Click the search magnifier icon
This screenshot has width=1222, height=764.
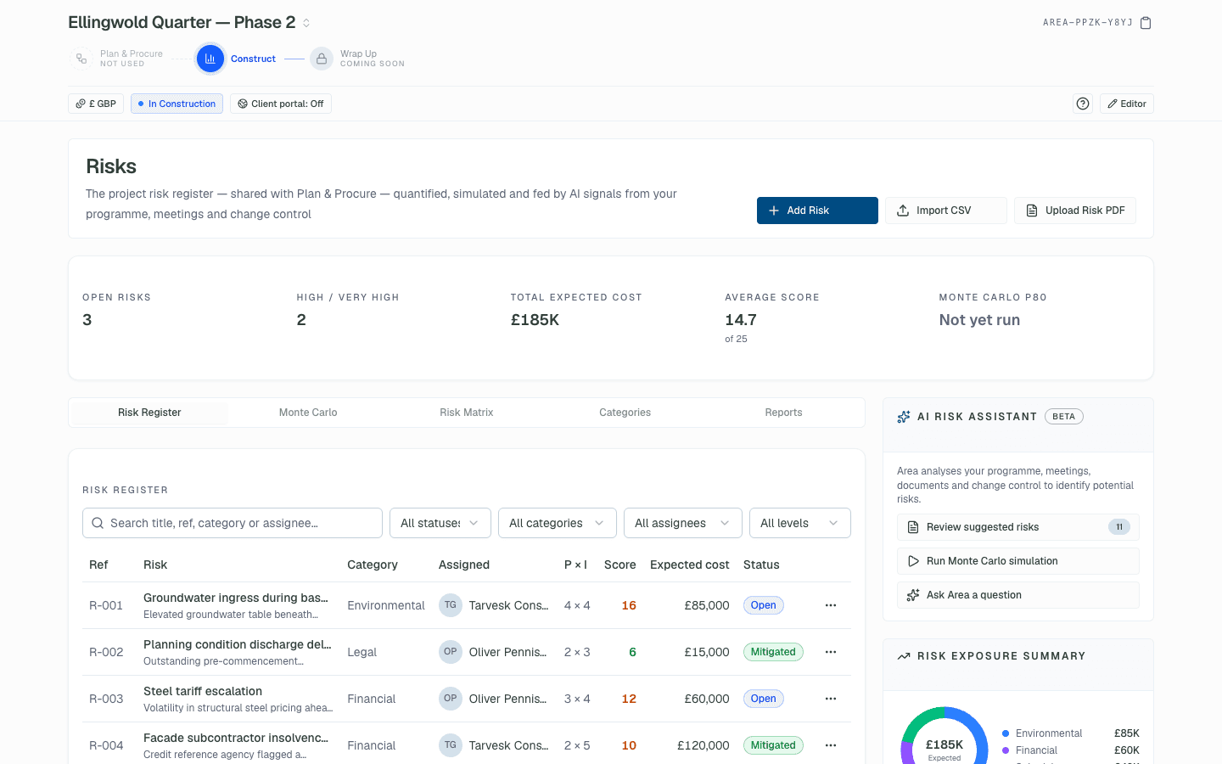pyautogui.click(x=98, y=523)
